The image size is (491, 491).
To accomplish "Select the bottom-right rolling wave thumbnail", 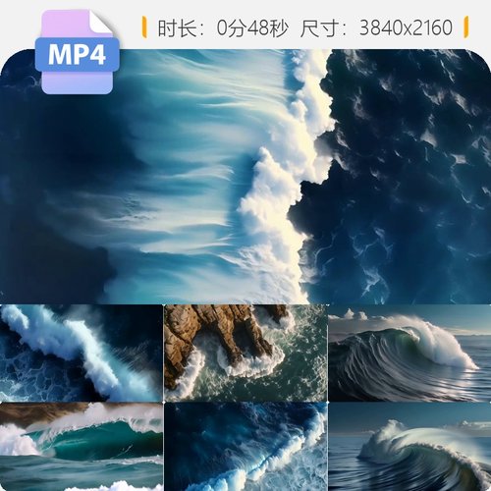I will pyautogui.click(x=409, y=447).
